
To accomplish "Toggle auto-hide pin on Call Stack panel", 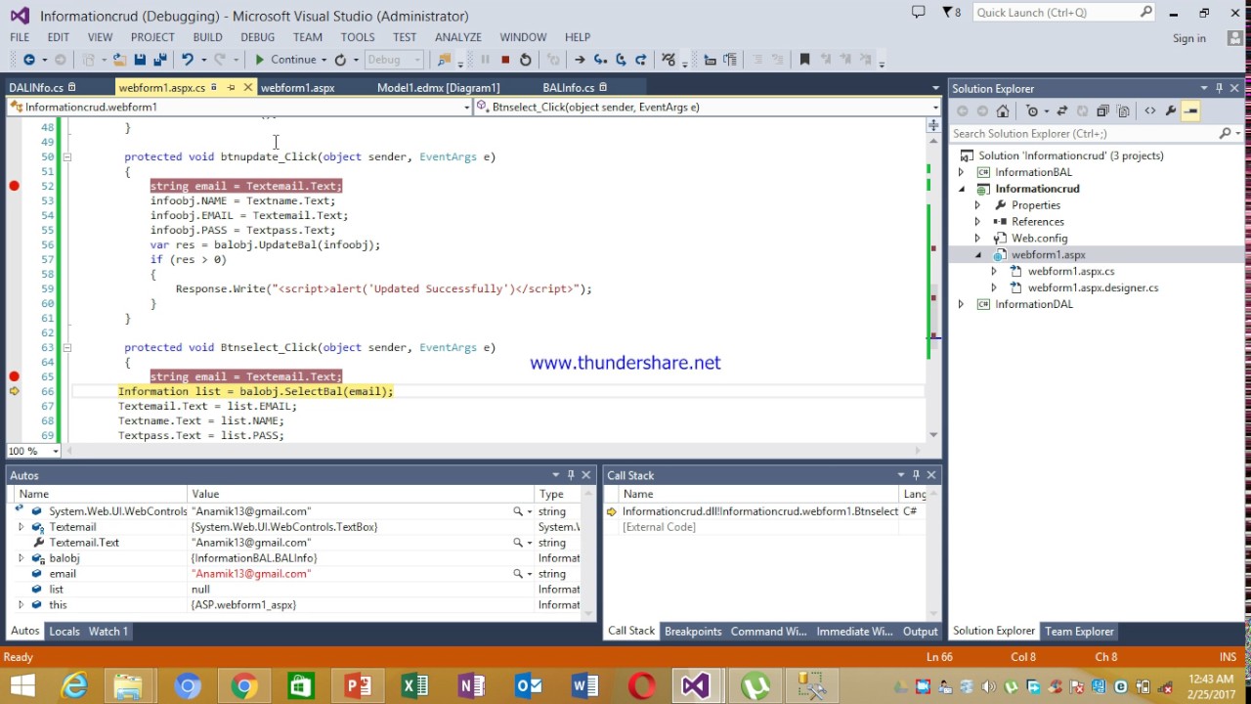I will pyautogui.click(x=916, y=475).
